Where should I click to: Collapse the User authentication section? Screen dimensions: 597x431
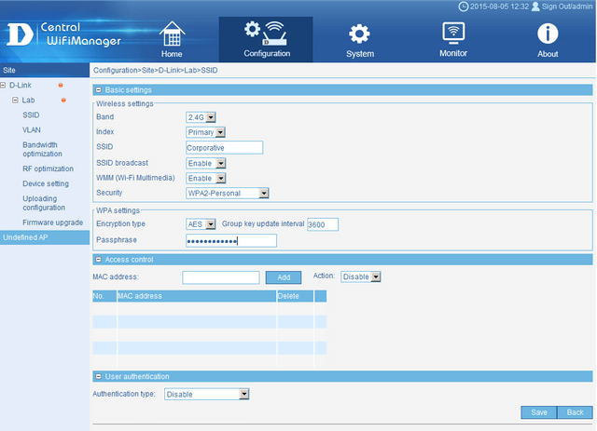tap(99, 376)
